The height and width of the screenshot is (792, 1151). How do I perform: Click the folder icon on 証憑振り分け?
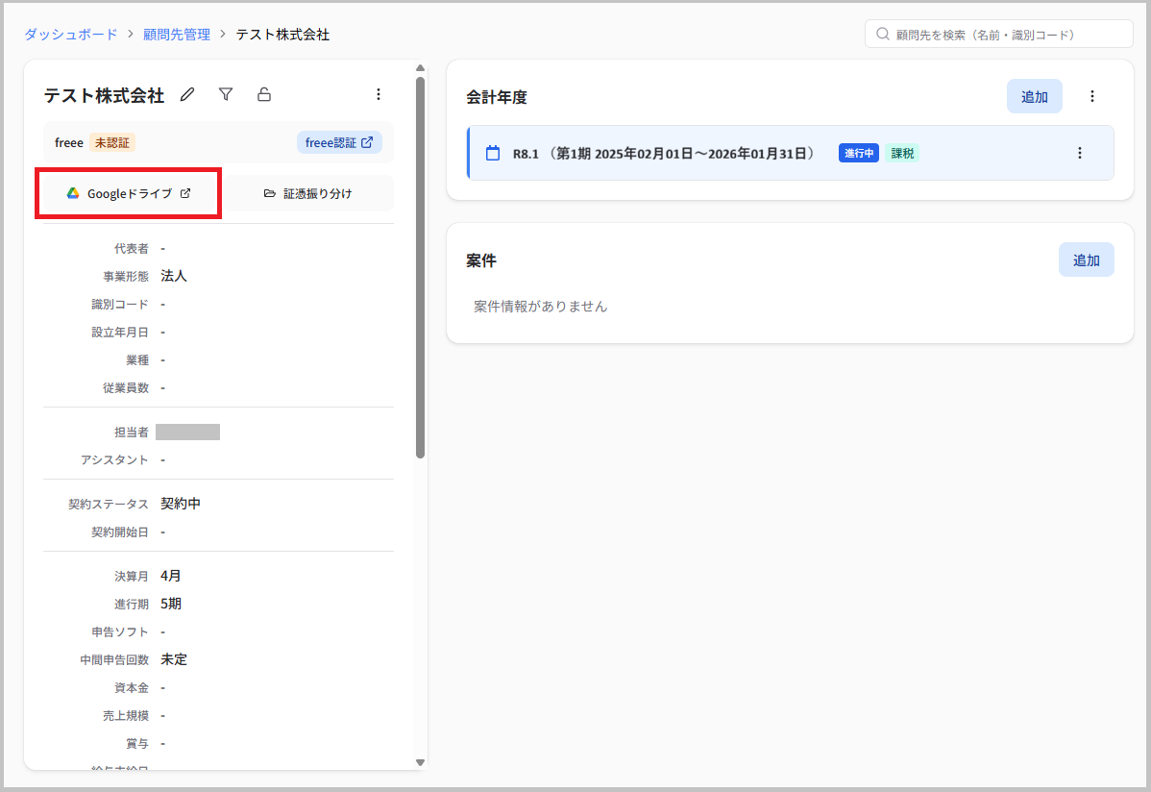(x=269, y=193)
